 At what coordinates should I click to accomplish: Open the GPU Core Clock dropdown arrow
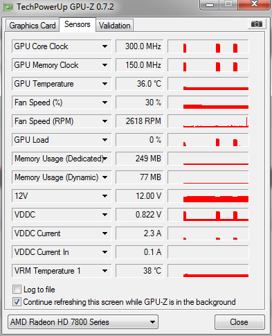[105, 46]
